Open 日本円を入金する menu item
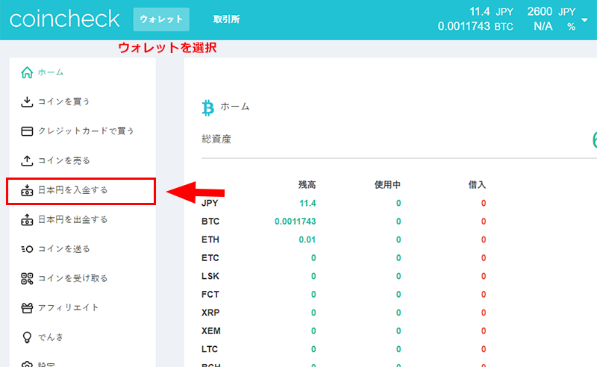Screen dimensions: 597x367 pos(72,190)
